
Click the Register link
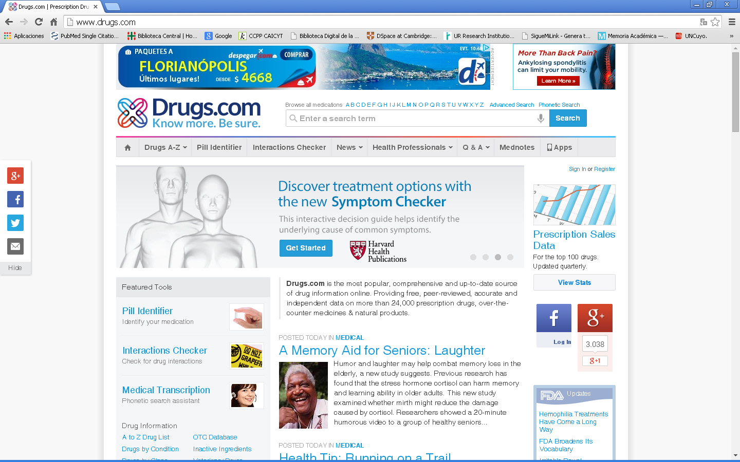[604, 169]
